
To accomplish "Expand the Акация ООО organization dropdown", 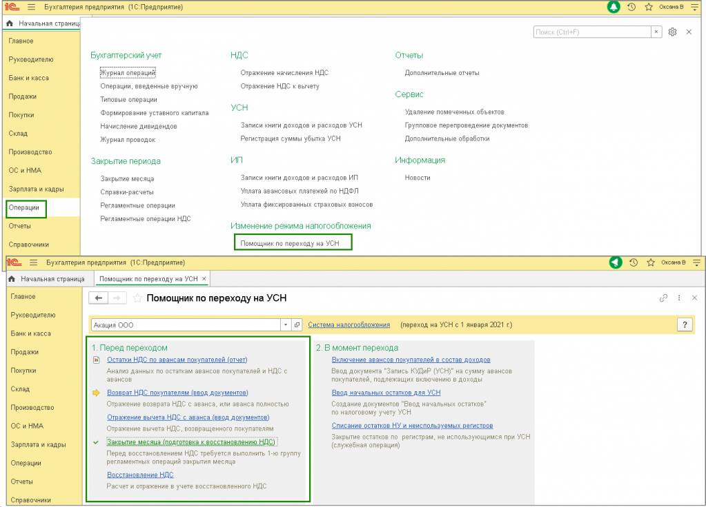I will (286, 324).
